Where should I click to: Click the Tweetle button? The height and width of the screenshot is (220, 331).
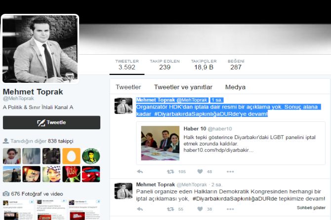[51, 122]
